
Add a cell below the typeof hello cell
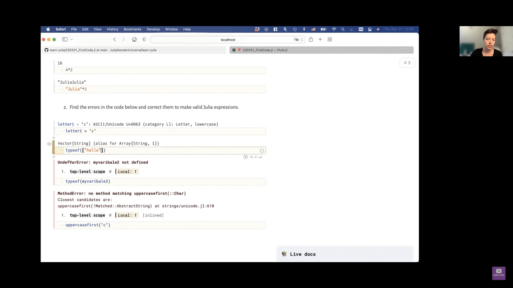pos(54,157)
